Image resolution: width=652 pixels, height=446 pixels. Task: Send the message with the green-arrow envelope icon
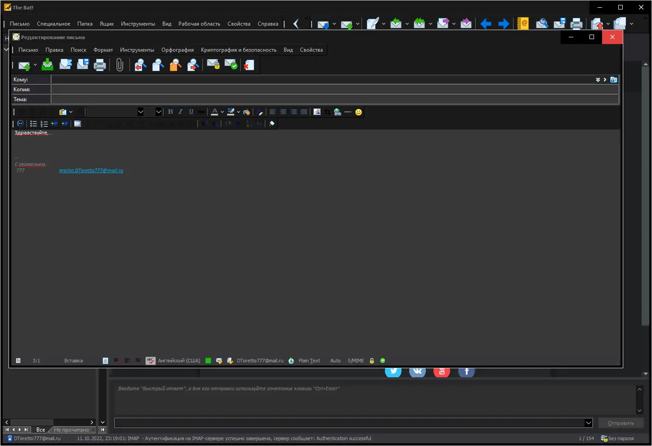point(24,65)
